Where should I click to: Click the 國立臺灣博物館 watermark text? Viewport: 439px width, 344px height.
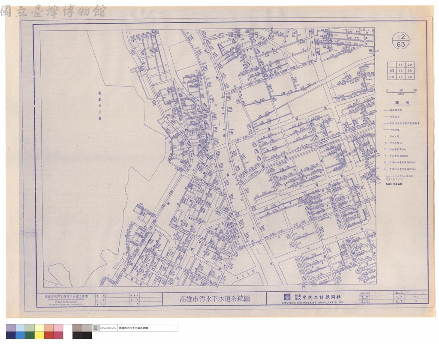53,12
